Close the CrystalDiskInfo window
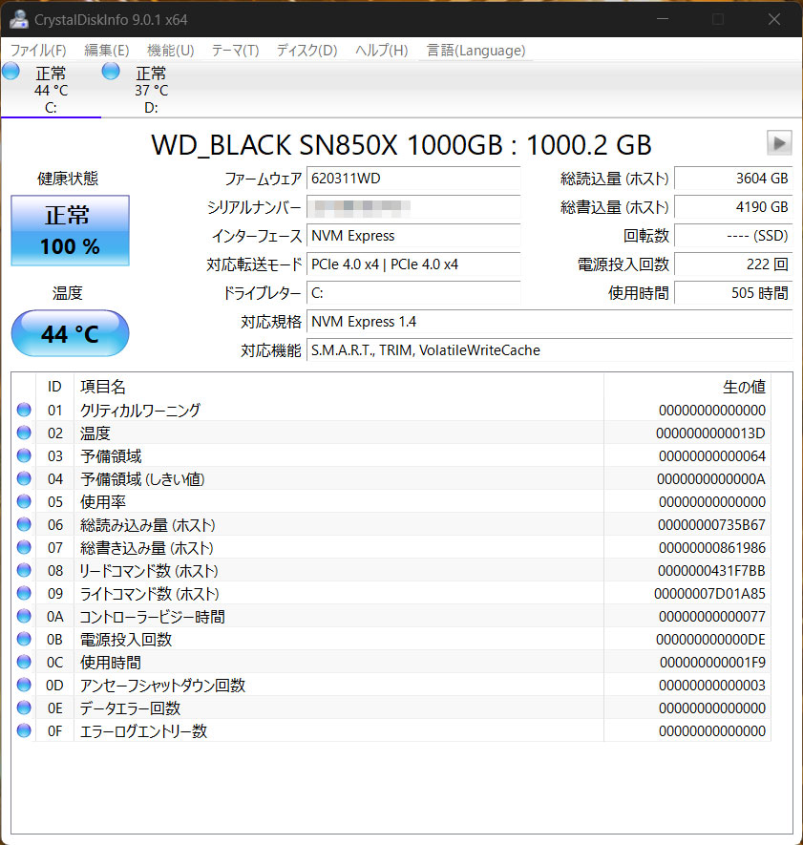Viewport: 803px width, 845px height. tap(774, 19)
